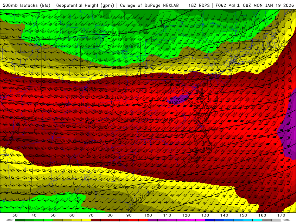This screenshot has width=296, height=222.
Task: Click the color bar label 50
Action: click(53, 215)
